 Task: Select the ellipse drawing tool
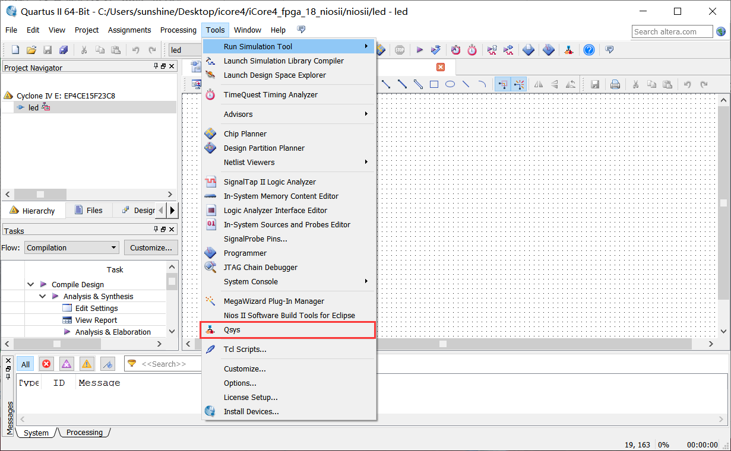450,84
